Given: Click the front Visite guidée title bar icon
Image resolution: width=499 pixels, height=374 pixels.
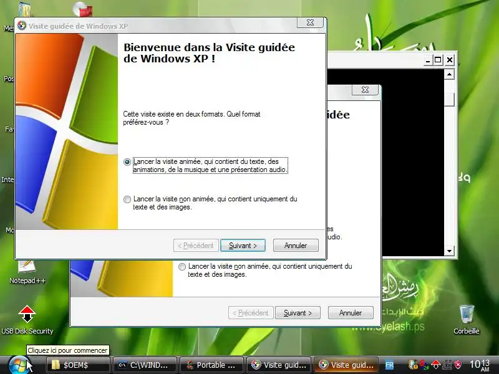Looking at the screenshot, I should click(x=22, y=26).
